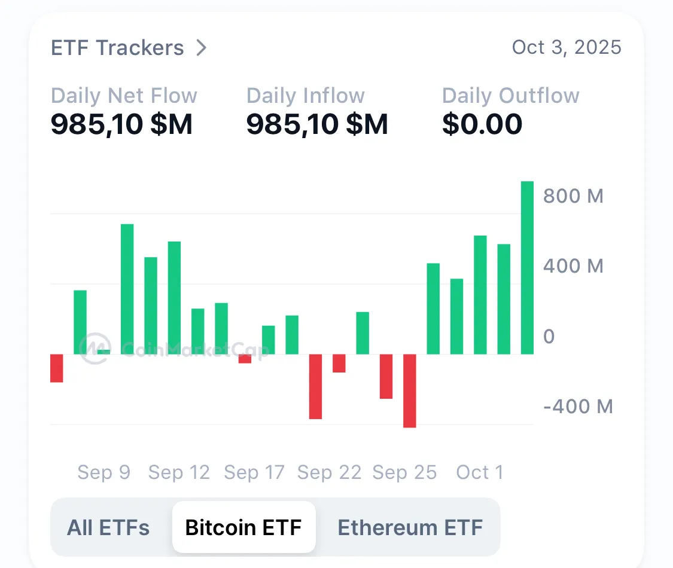Viewport: 673px width, 568px height.
Task: Click the 800 M y-axis label
Action: [x=573, y=196]
